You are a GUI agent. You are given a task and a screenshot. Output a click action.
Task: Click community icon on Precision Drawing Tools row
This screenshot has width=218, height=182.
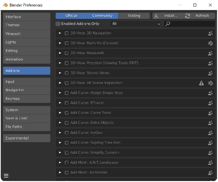point(210,63)
